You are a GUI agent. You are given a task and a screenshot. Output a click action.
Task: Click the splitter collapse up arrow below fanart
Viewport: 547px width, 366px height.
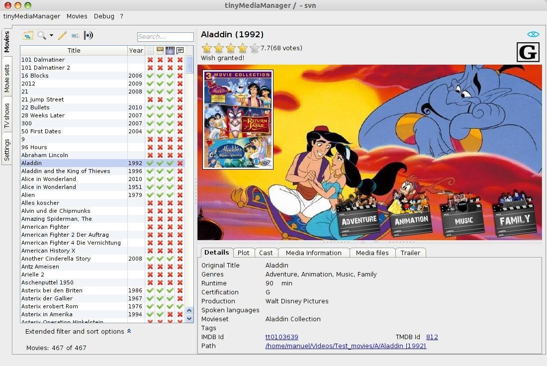click(x=363, y=242)
